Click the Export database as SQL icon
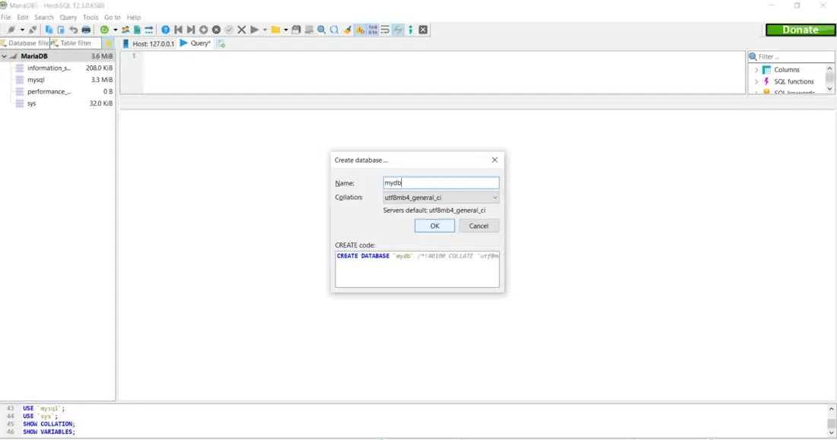The width and height of the screenshot is (837, 440). [137, 30]
